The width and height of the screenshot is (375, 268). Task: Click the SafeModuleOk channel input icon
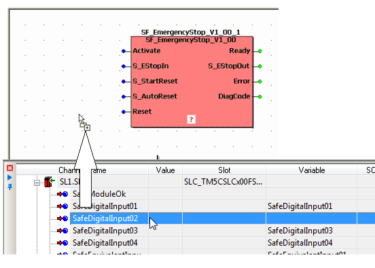point(62,194)
